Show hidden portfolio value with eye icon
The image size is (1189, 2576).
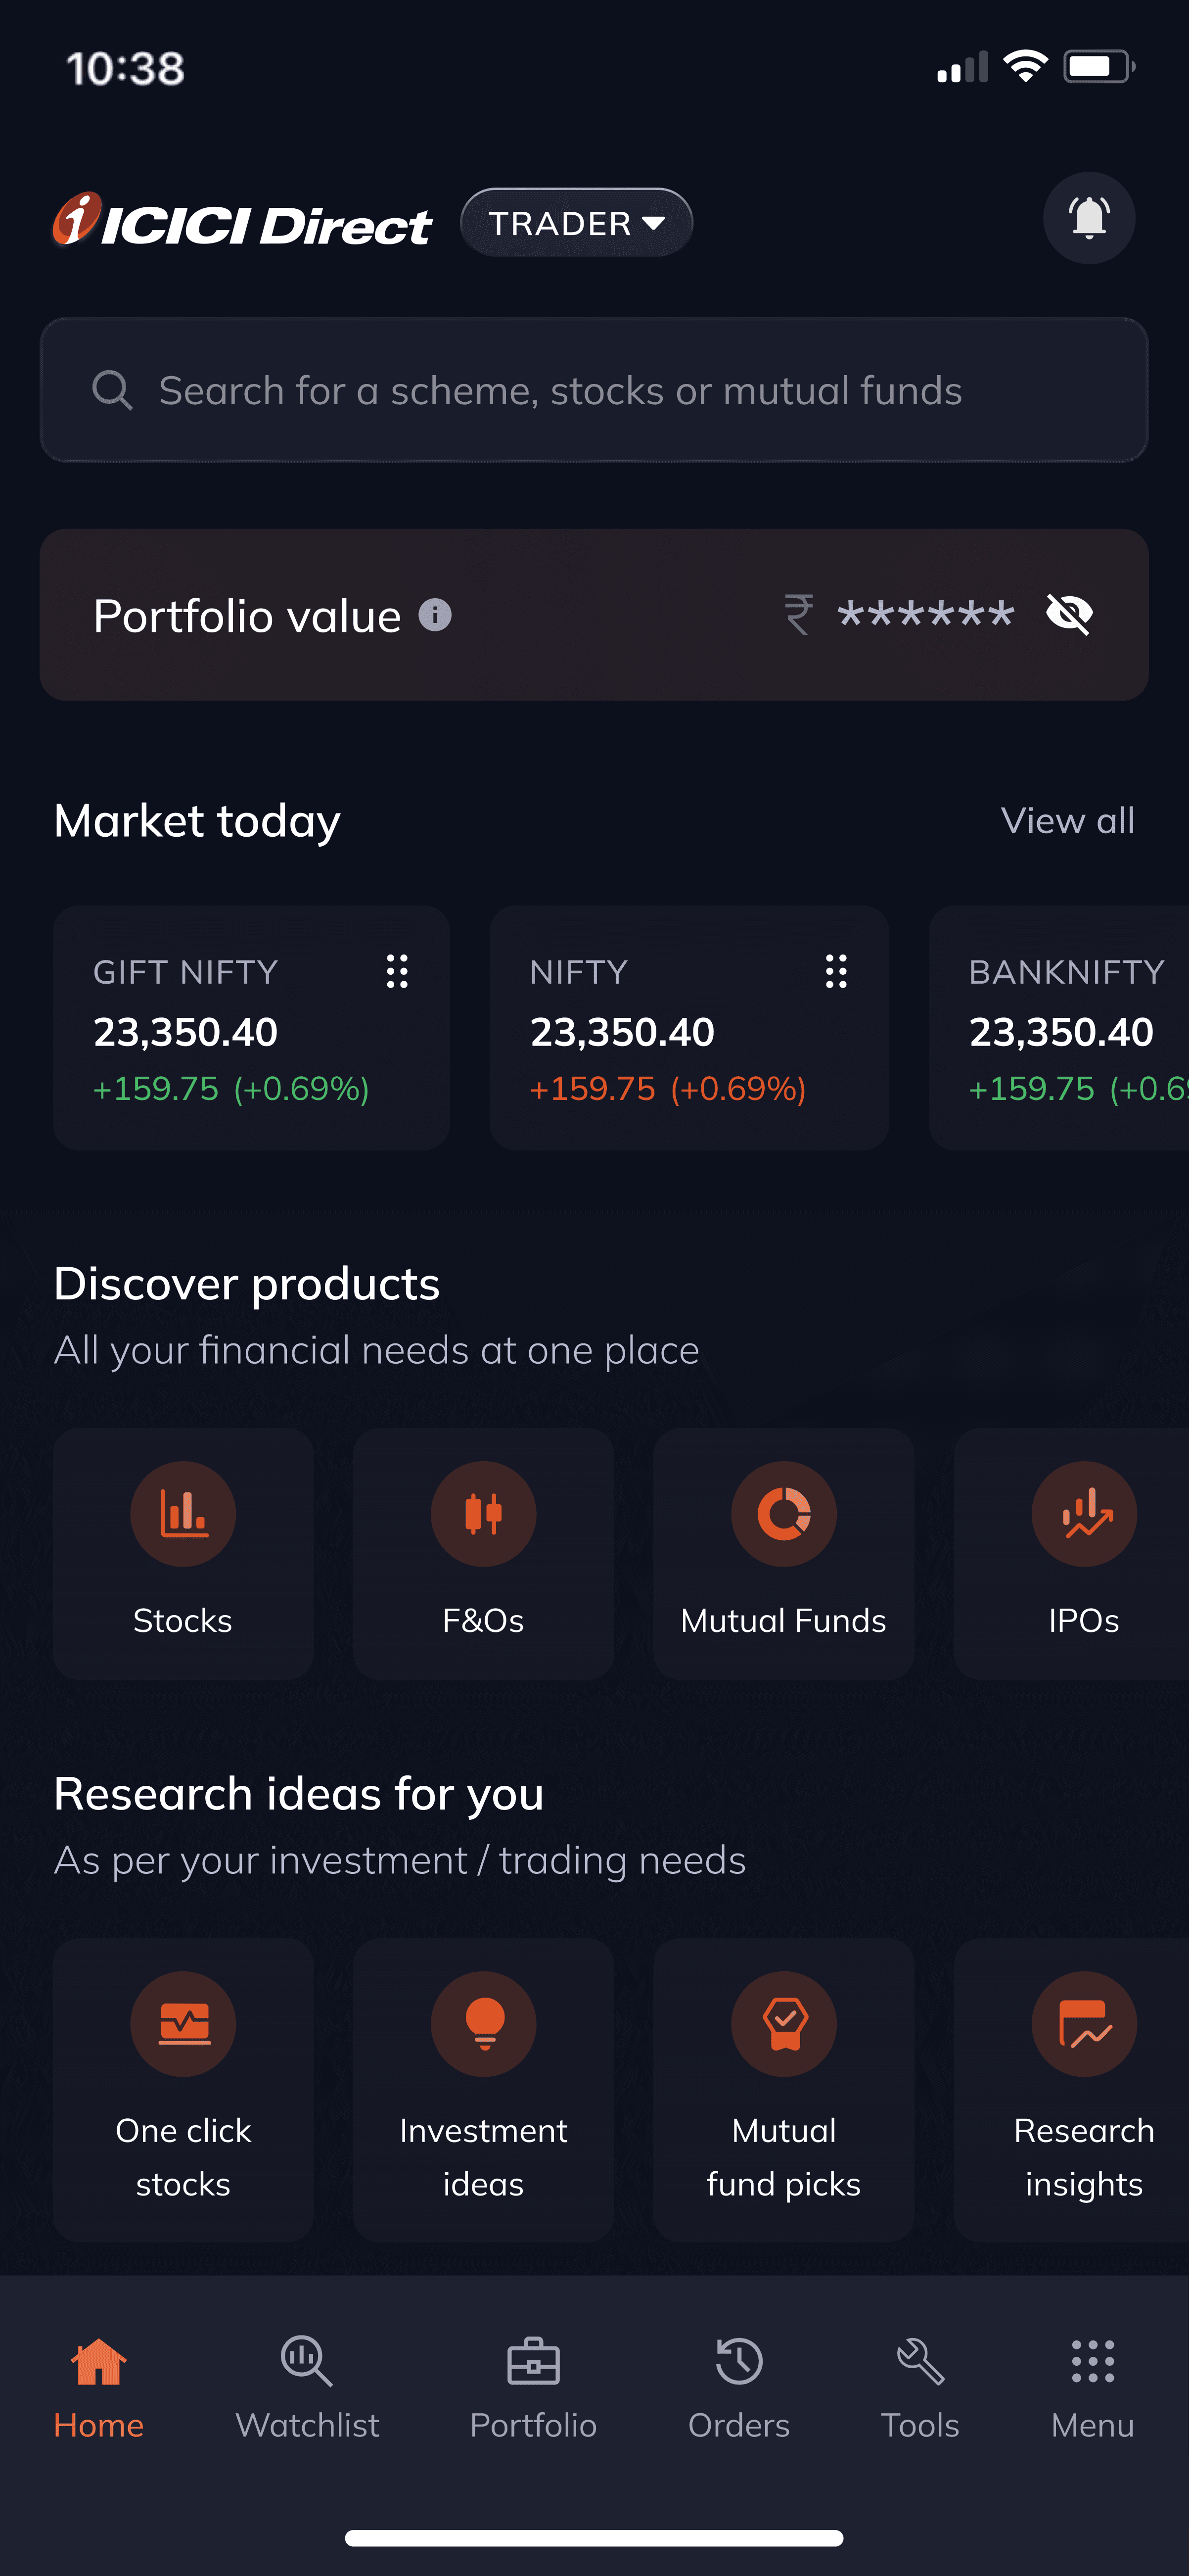[1069, 614]
